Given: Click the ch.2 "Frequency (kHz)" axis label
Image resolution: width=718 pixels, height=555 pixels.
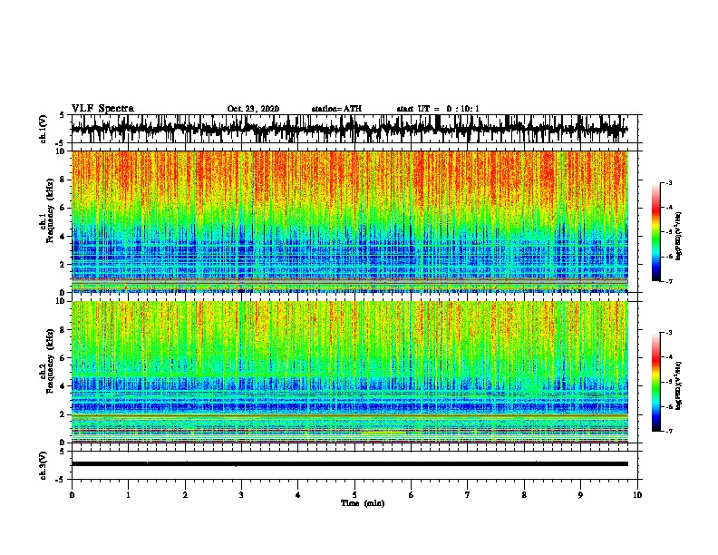Looking at the screenshot, I should click(50, 361).
